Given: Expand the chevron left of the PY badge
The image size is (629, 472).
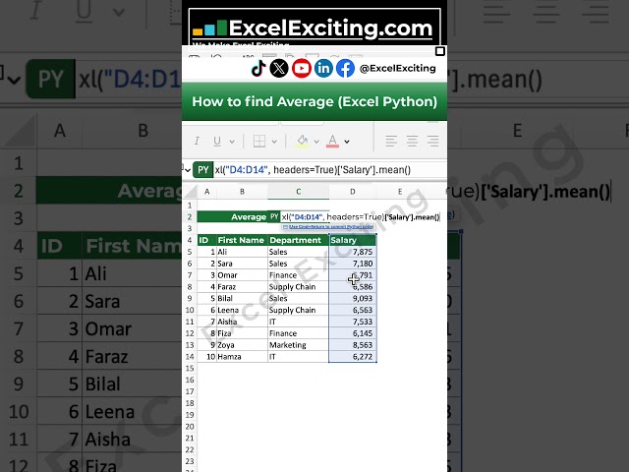Looking at the screenshot, I should (x=187, y=170).
